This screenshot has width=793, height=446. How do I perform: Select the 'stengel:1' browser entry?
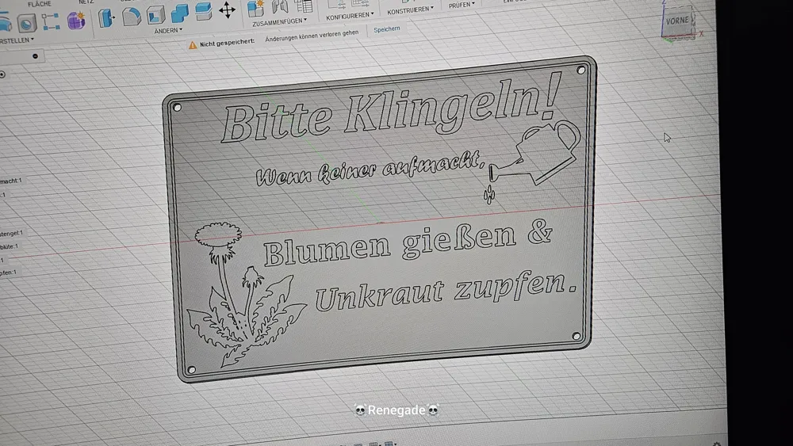[x=12, y=234]
